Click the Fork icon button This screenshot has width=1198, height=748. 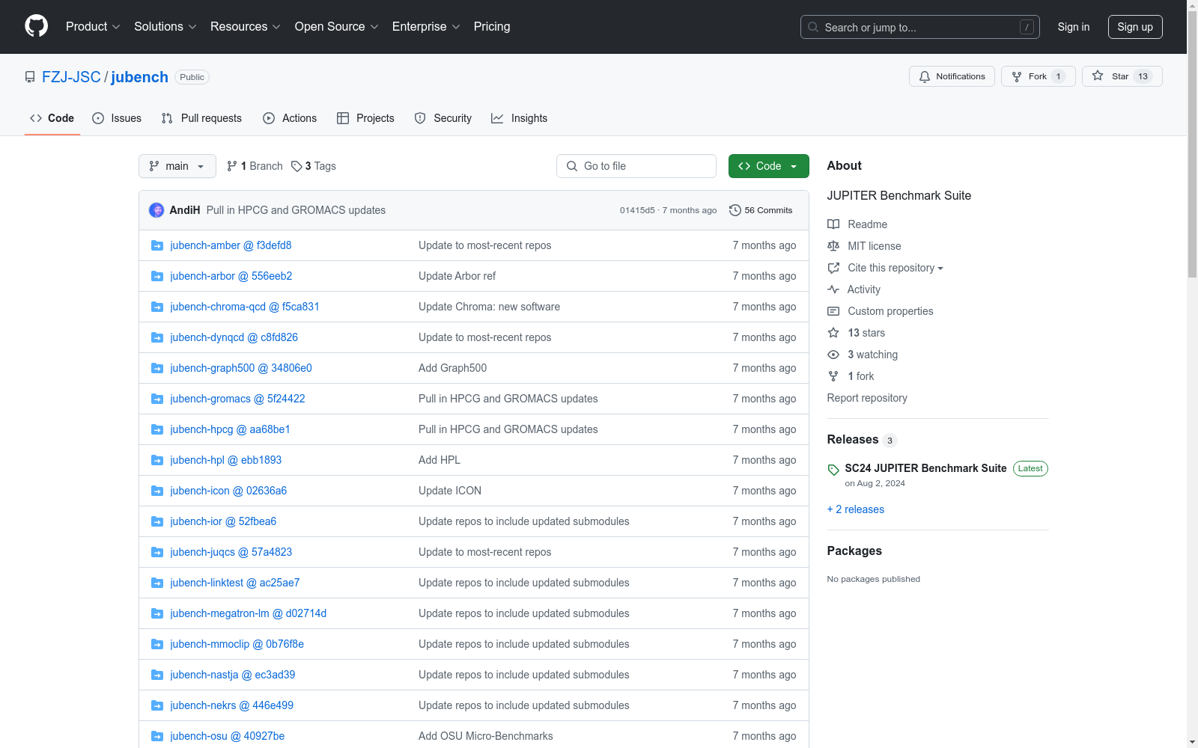pyautogui.click(x=1017, y=76)
